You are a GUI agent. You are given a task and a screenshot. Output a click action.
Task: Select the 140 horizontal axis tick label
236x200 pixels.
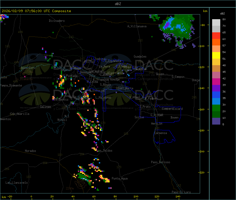178,196
